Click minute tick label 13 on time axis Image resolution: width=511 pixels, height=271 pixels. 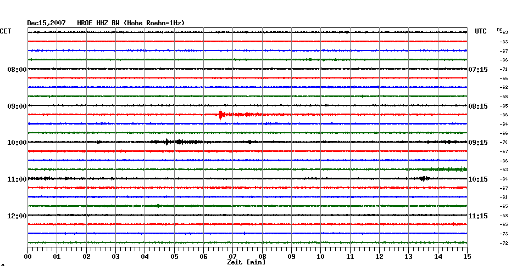click(408, 257)
